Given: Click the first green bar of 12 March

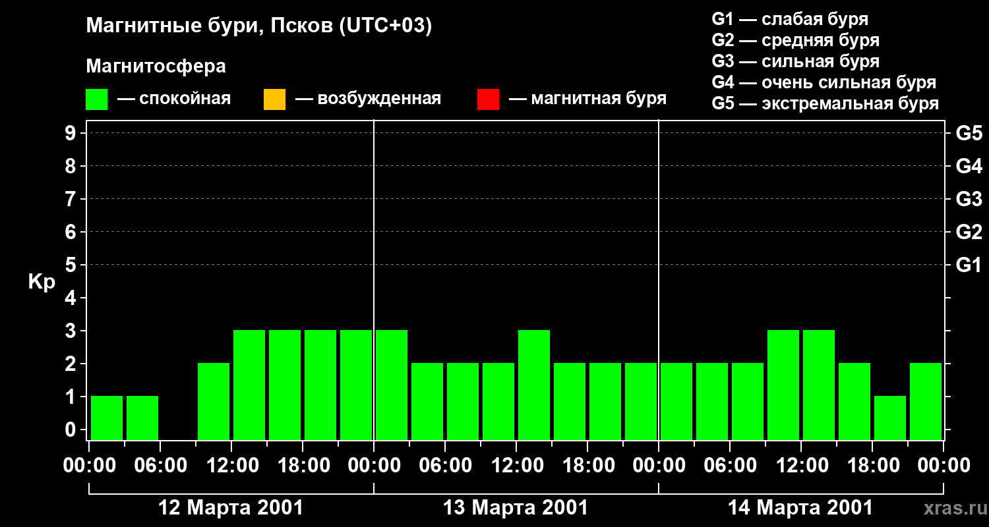Looking at the screenshot, I should [107, 418].
